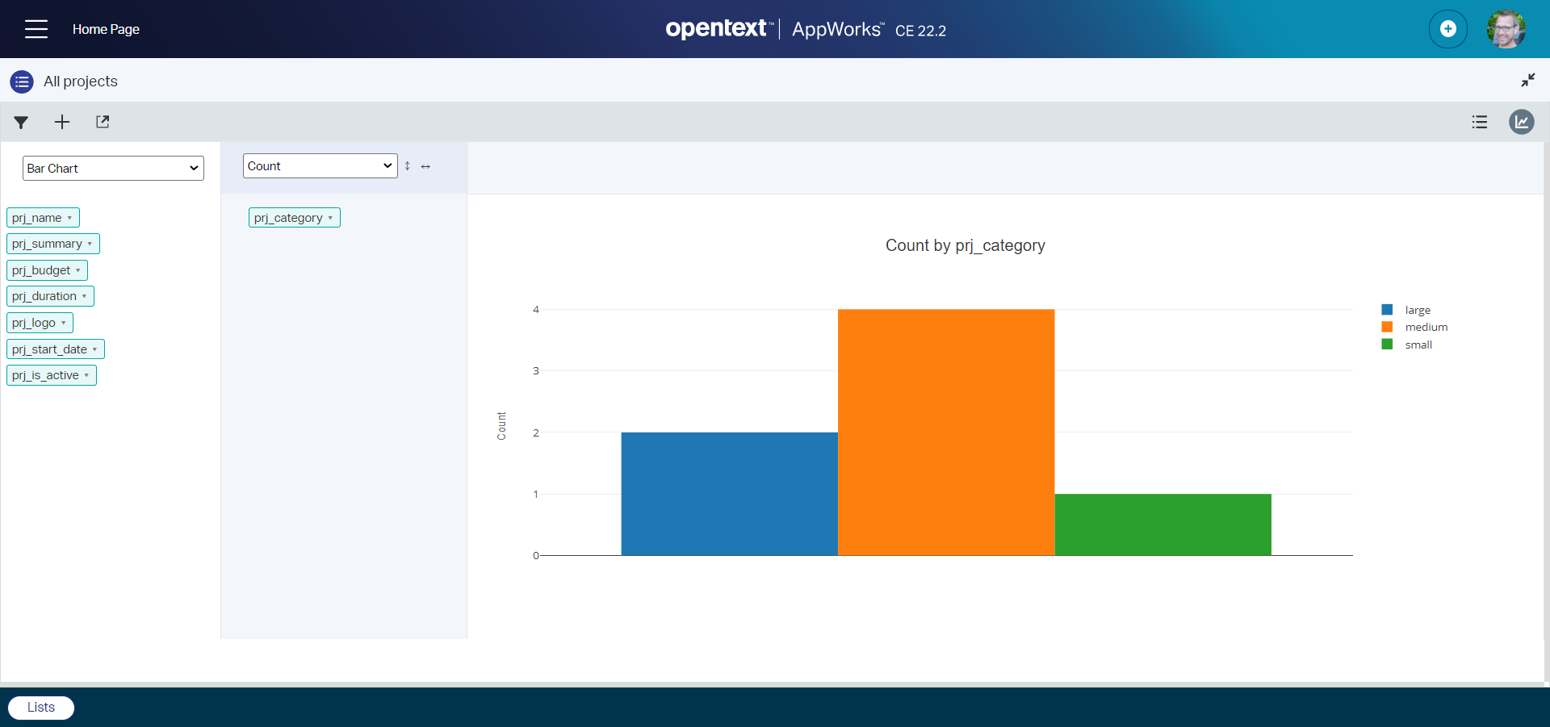Switch to list view icon
This screenshot has height=727, width=1550.
[x=1479, y=122]
